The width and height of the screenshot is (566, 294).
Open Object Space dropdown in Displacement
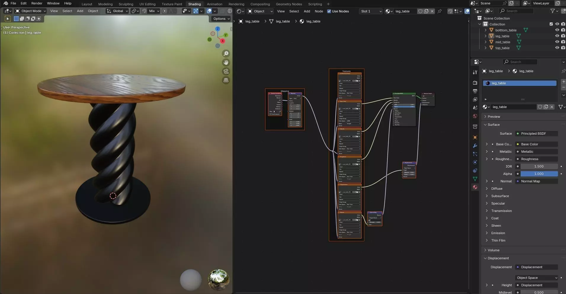pos(537,278)
